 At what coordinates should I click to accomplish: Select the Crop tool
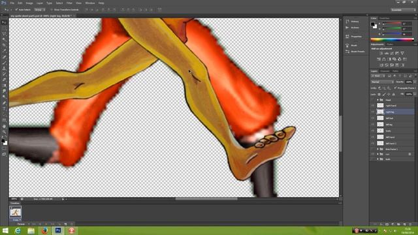4,45
